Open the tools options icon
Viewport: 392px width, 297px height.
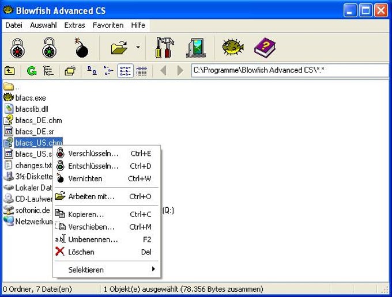(x=165, y=48)
